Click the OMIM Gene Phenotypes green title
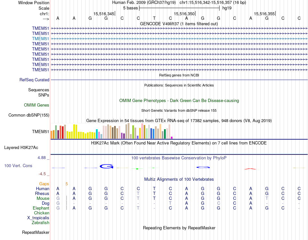This screenshot has height=240, width=308. tap(179, 100)
